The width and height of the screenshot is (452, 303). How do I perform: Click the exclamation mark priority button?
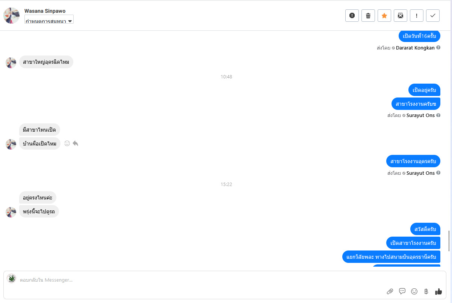(417, 15)
